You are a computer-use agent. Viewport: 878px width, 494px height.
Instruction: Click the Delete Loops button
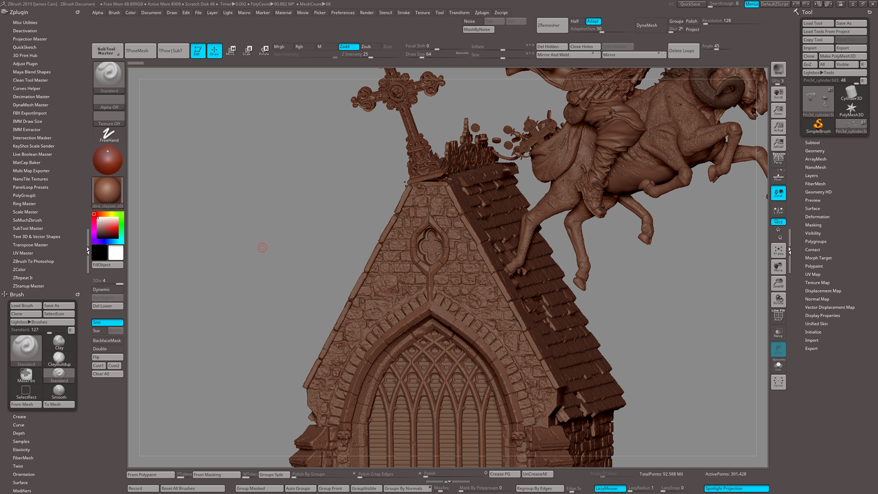pos(683,51)
